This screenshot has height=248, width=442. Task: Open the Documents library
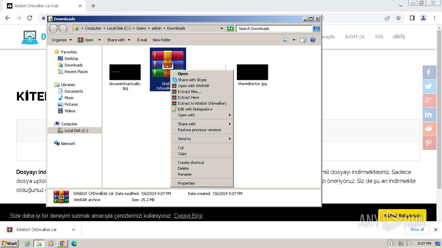74,91
